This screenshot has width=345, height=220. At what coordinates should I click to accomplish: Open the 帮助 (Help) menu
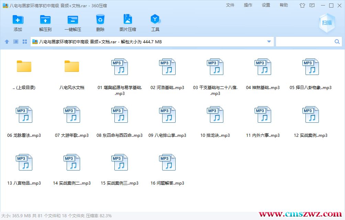(283, 5)
